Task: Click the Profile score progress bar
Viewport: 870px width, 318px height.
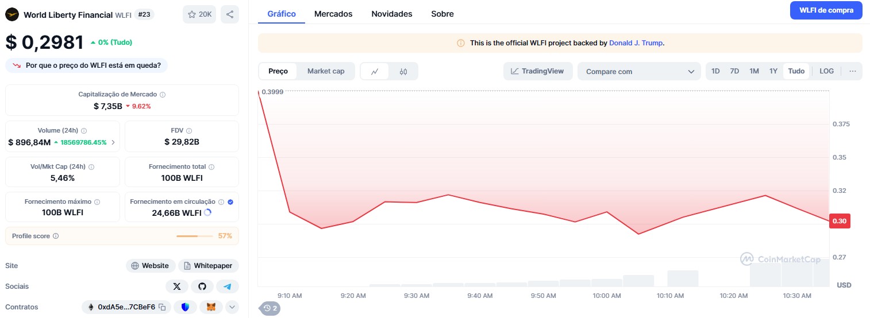Action: pyautogui.click(x=195, y=236)
